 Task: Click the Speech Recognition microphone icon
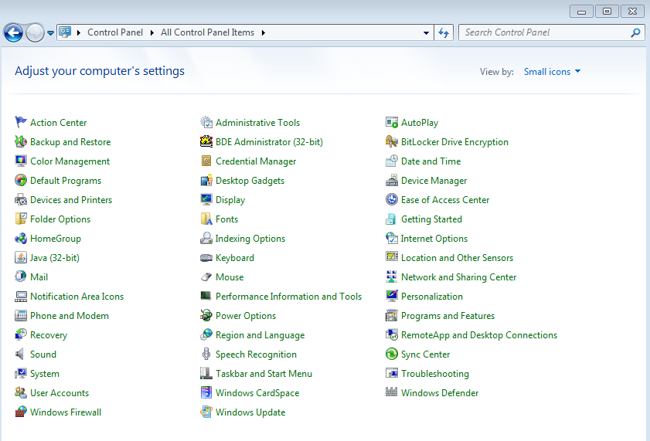(206, 354)
